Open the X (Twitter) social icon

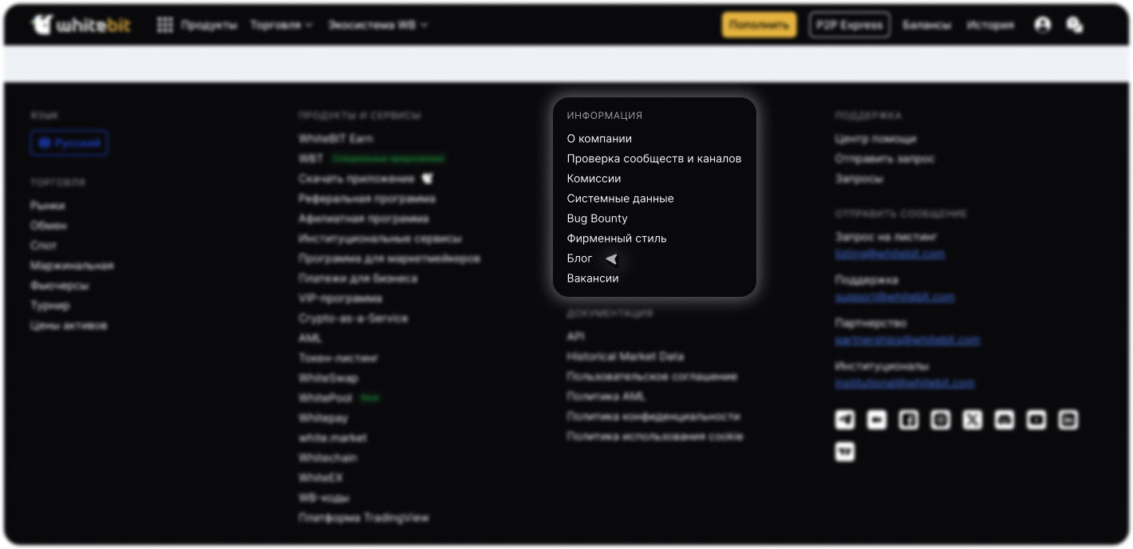(x=972, y=420)
